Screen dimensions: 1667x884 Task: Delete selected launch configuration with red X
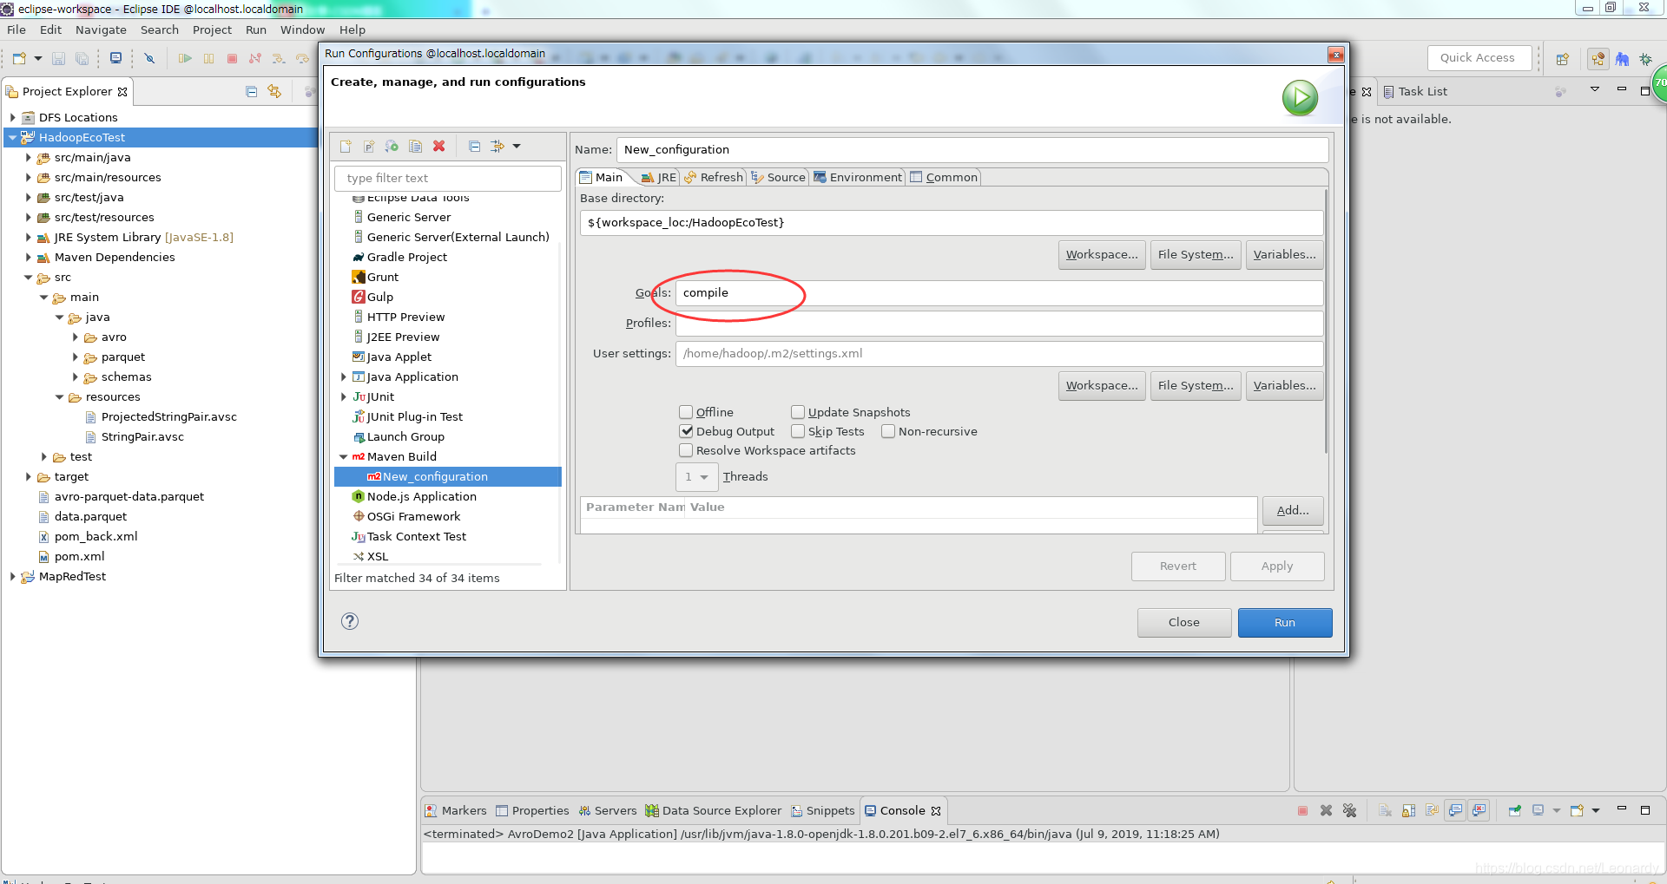pos(439,147)
